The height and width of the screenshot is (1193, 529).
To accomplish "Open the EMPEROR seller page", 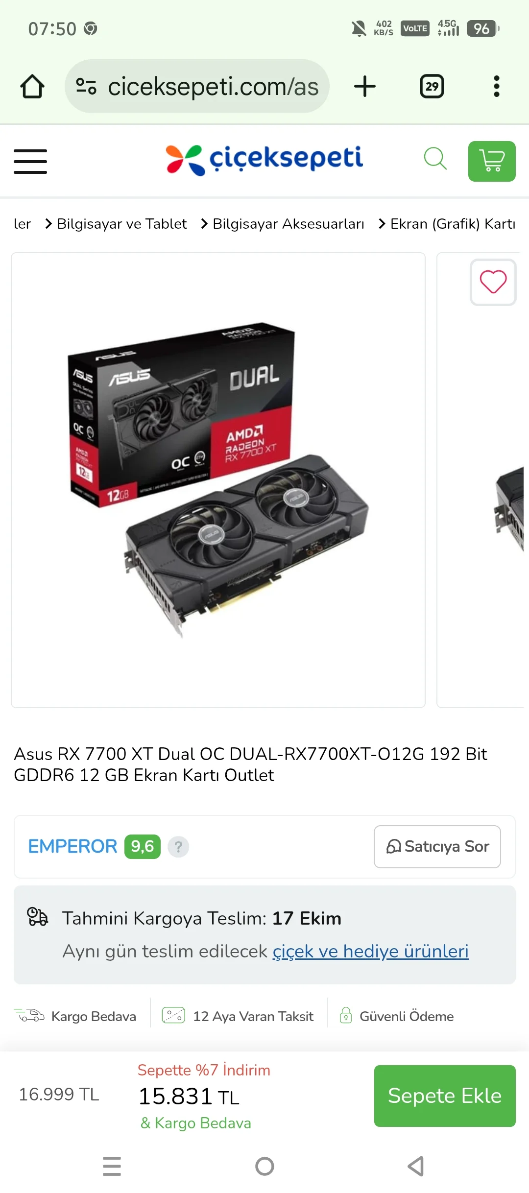I will 72,846.
